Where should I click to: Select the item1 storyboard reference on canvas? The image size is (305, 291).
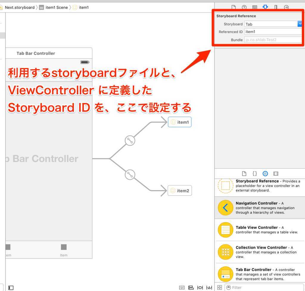click(180, 122)
